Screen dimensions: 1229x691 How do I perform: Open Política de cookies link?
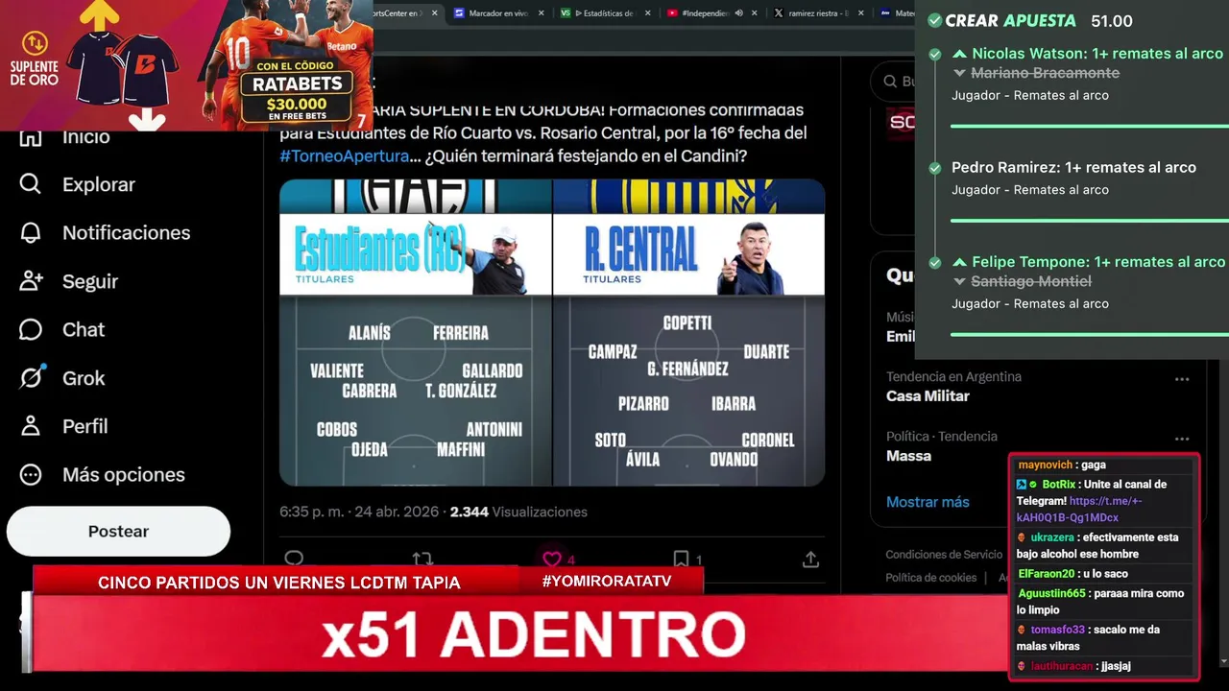[x=931, y=578]
